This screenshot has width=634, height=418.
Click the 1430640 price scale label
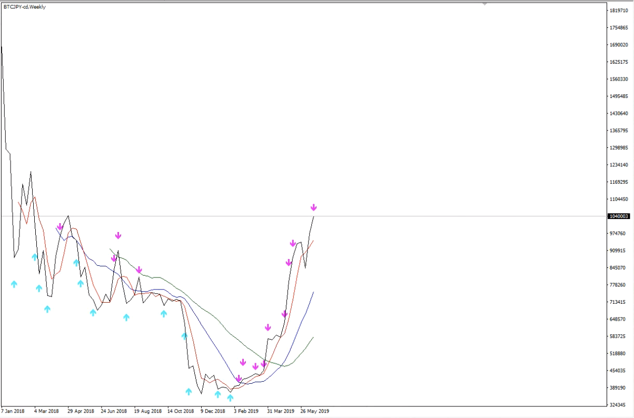(x=618, y=114)
